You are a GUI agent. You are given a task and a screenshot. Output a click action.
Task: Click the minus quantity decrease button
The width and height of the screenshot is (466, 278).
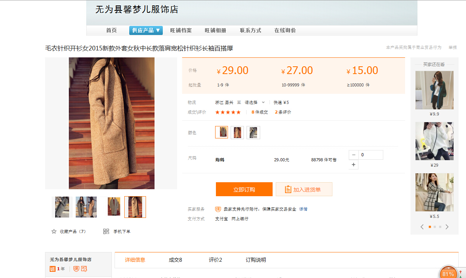click(353, 155)
